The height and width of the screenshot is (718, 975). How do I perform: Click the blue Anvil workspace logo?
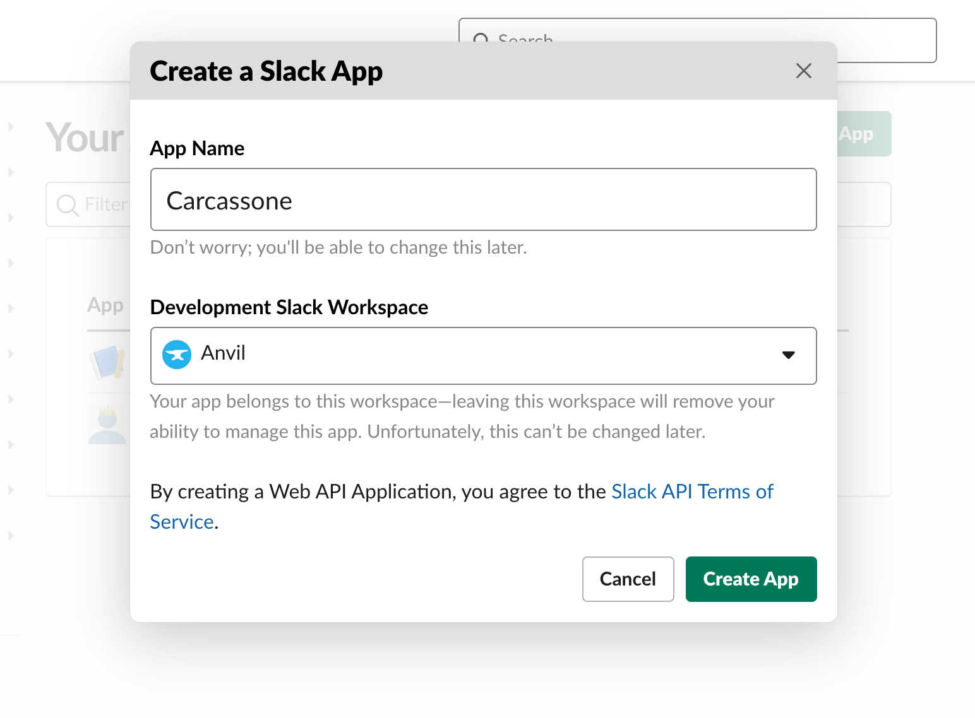(x=177, y=355)
